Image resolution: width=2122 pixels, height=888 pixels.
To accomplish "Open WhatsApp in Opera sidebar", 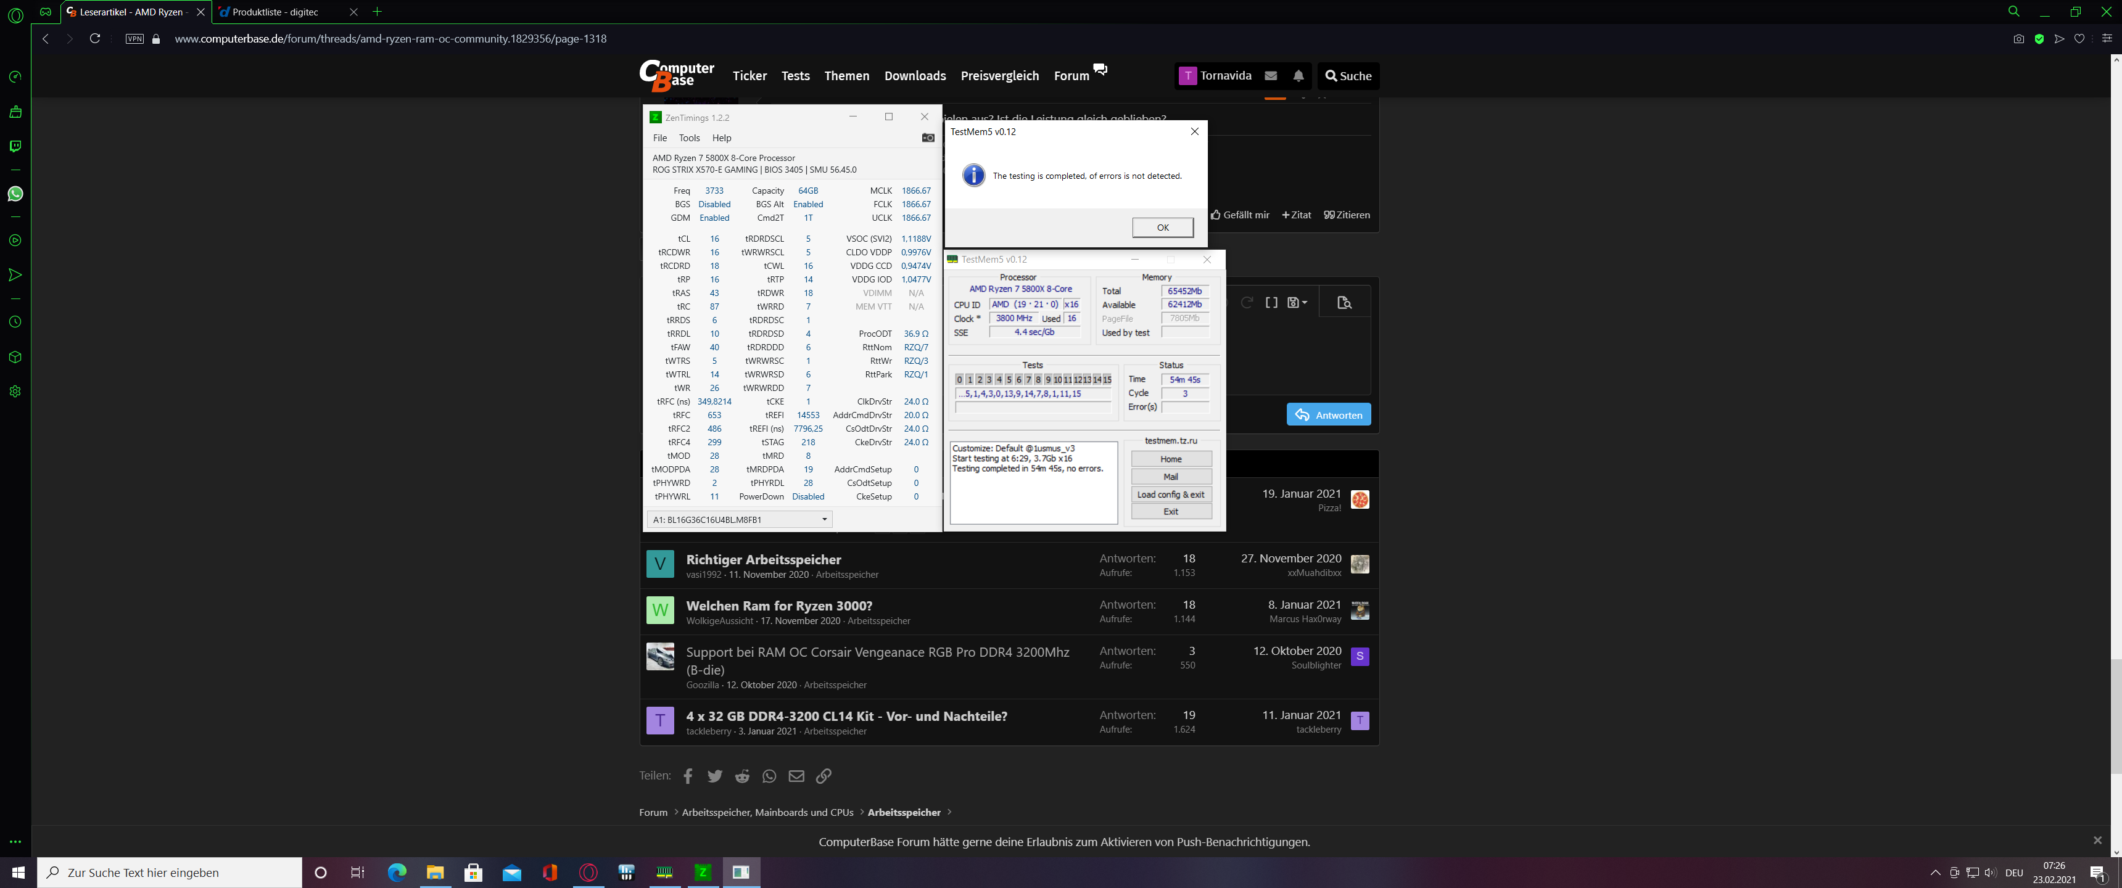I will coord(15,194).
